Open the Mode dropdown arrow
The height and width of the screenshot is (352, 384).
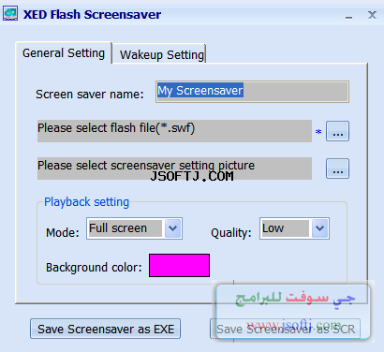[172, 228]
